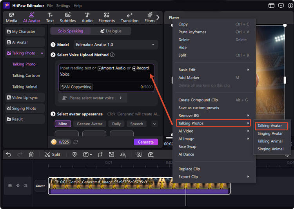Click the refresh credits icon next to 0/225
This screenshot has width=294, height=209.
[76, 142]
